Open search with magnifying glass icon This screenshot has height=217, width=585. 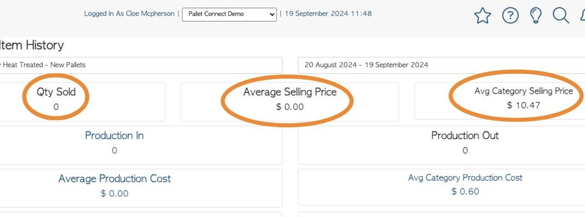click(561, 16)
